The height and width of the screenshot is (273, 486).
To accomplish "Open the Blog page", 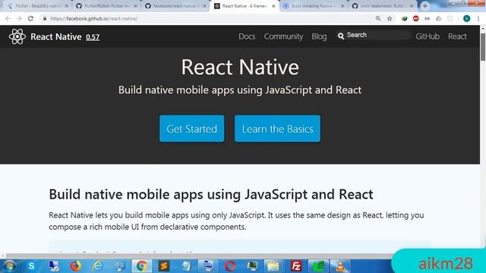I will click(319, 36).
